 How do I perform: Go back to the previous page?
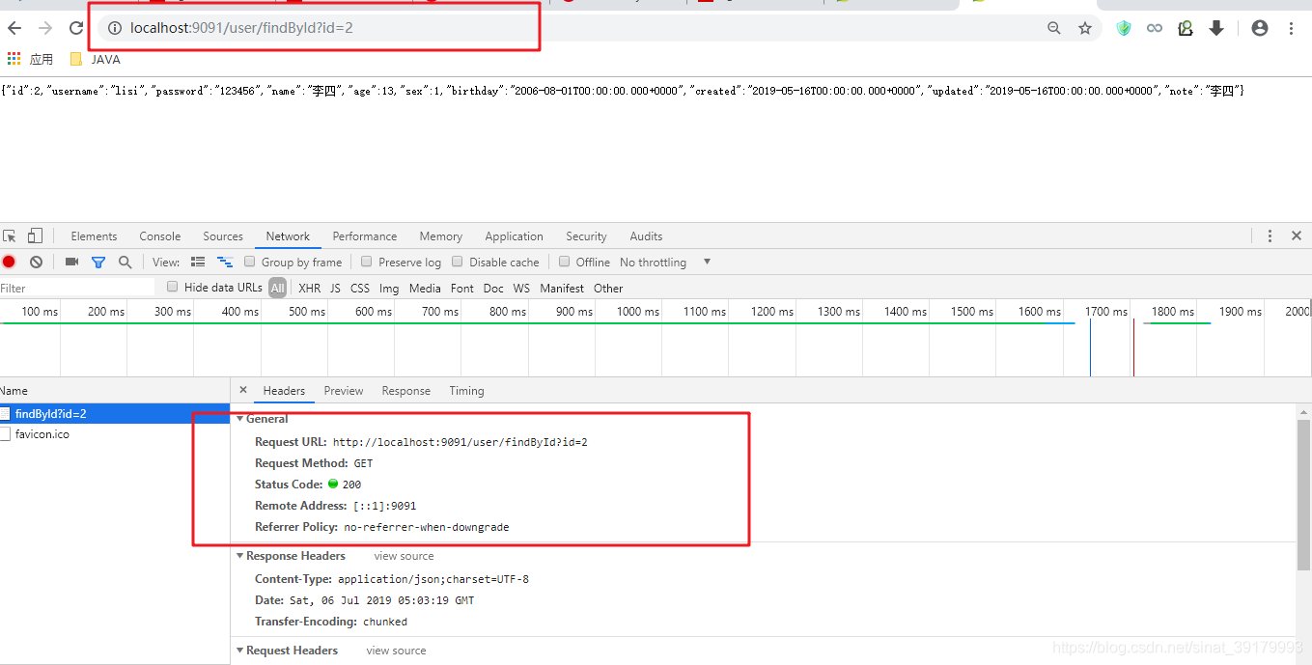coord(14,28)
